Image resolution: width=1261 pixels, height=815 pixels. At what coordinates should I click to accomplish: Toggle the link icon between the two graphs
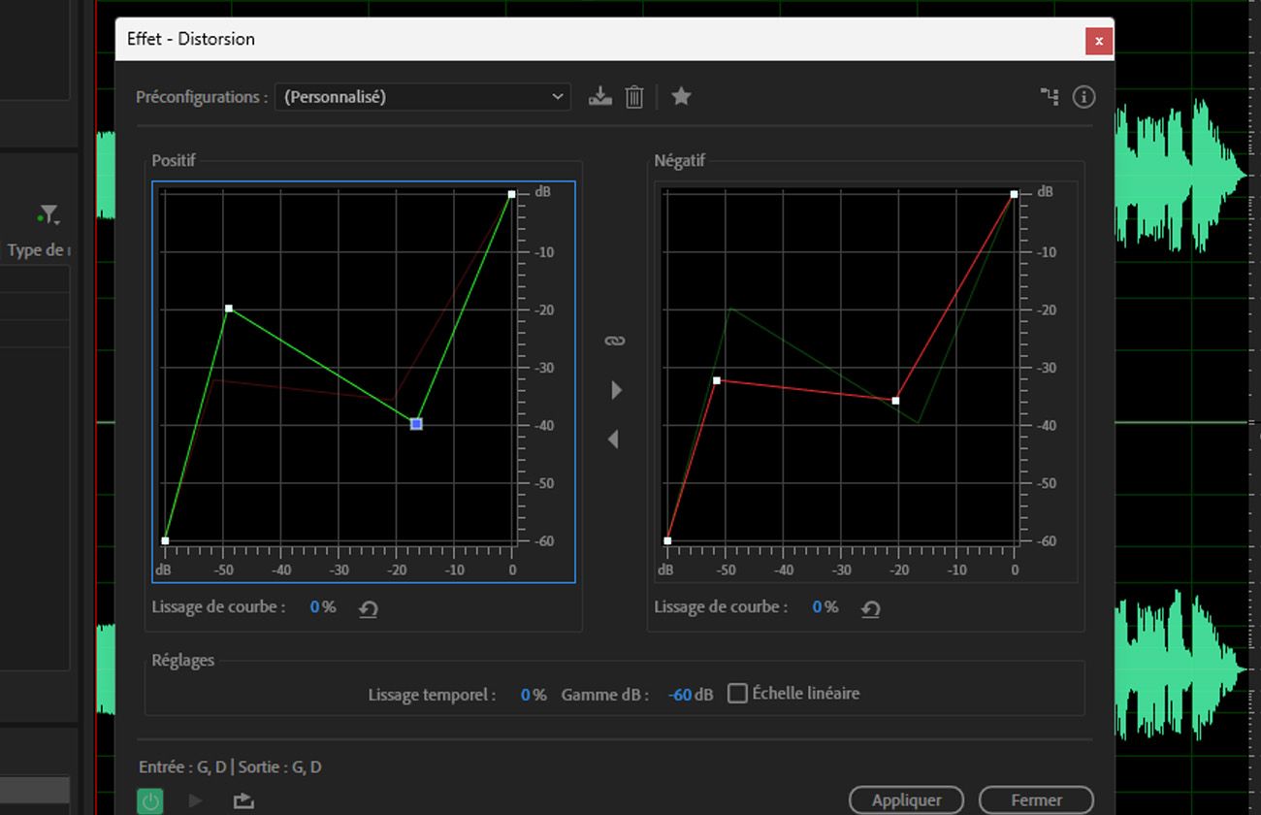click(x=614, y=341)
